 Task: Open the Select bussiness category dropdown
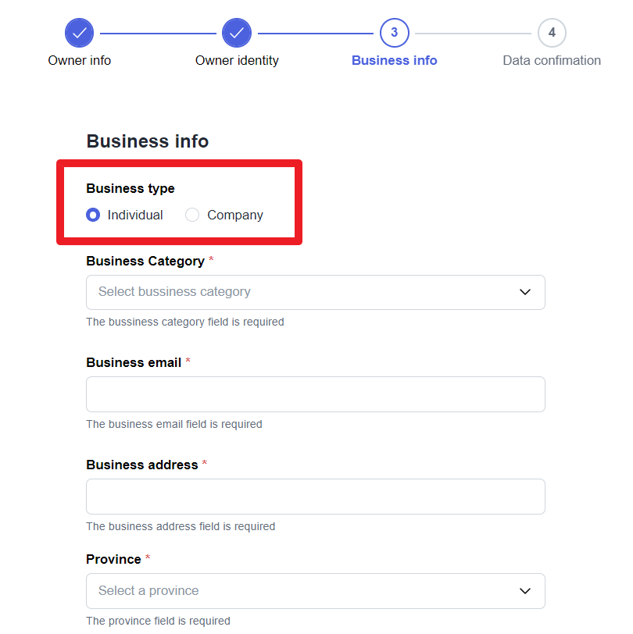[316, 292]
